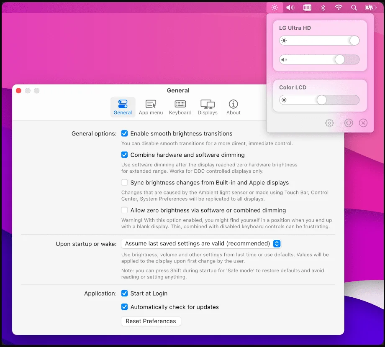The width and height of the screenshot is (385, 347).
Task: Open Spotlight search magnifier icon
Action: tap(354, 8)
